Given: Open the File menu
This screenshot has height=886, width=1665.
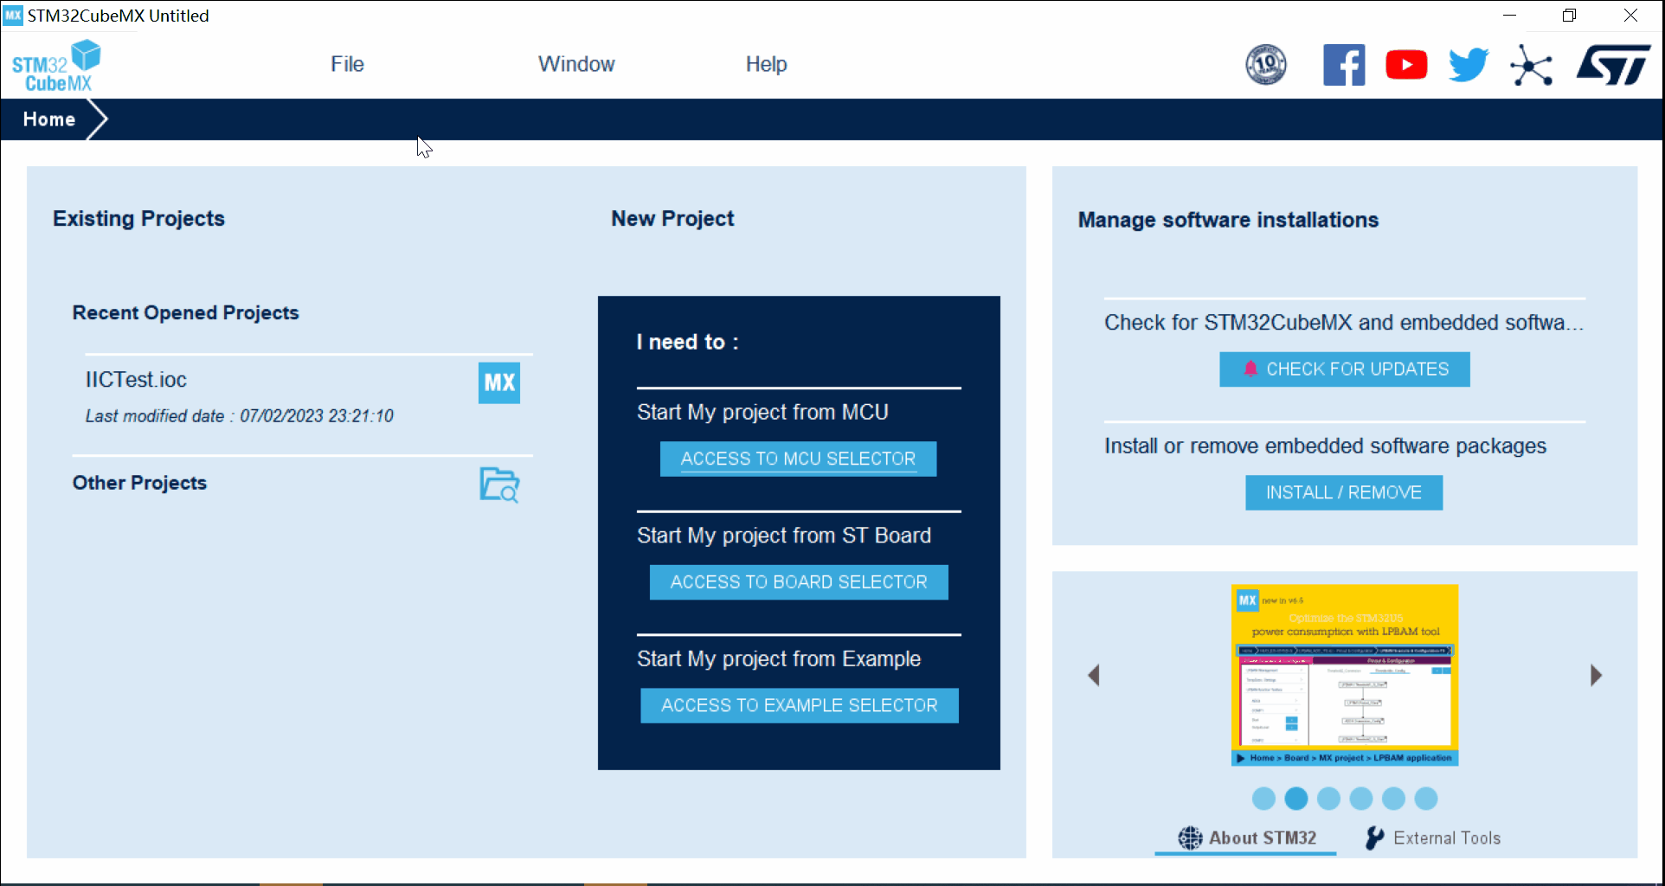Looking at the screenshot, I should pyautogui.click(x=347, y=64).
